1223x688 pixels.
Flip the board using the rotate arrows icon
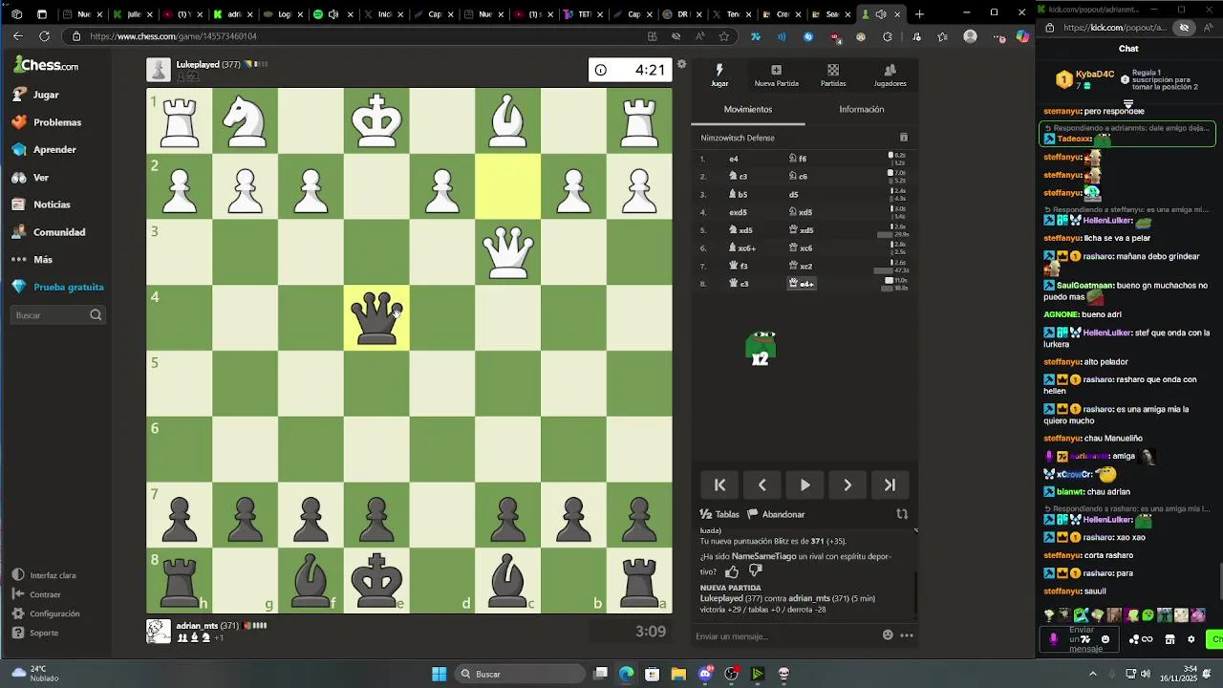pos(901,514)
